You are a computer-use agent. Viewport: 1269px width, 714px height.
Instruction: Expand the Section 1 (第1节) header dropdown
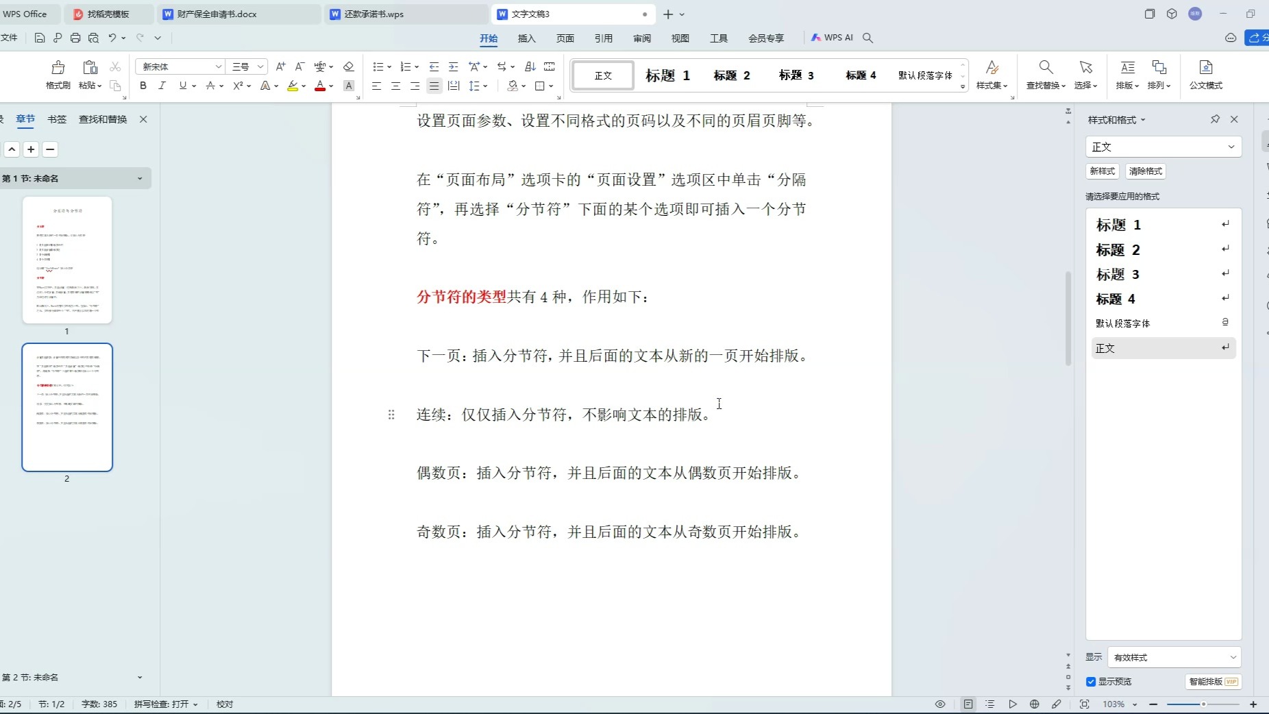(140, 178)
